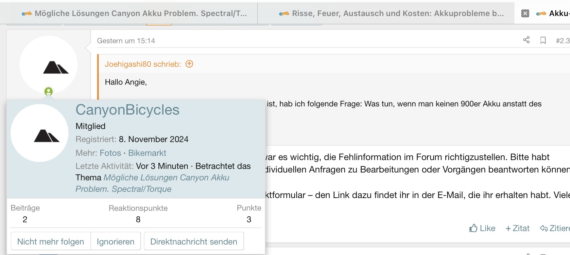Open 'Joehigashi80 schrieb:' quote source link

click(143, 64)
